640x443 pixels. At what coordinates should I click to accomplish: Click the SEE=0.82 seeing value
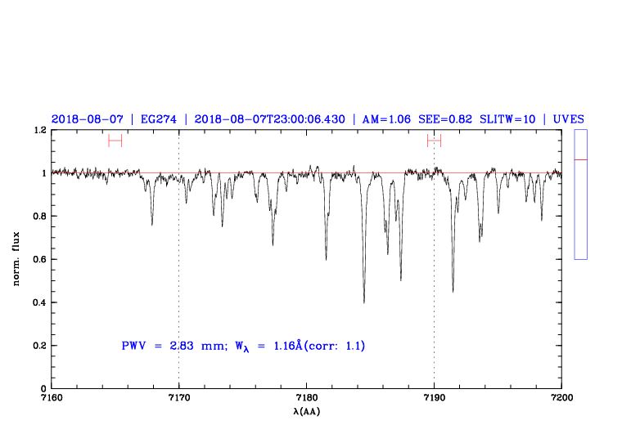(445, 119)
